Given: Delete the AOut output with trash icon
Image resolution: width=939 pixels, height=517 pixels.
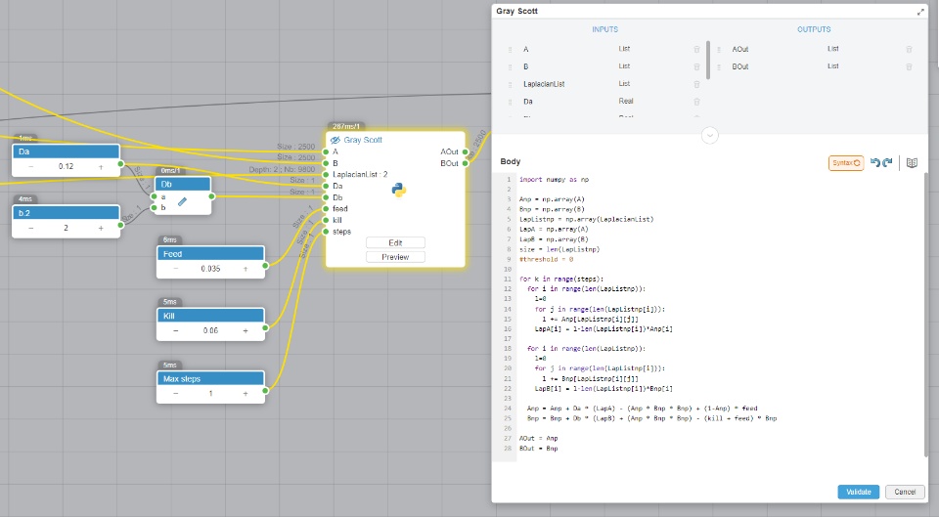Looking at the screenshot, I should click(909, 49).
